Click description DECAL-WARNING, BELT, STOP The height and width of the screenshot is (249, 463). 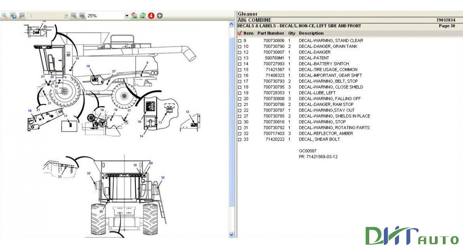pyautogui.click(x=328, y=81)
